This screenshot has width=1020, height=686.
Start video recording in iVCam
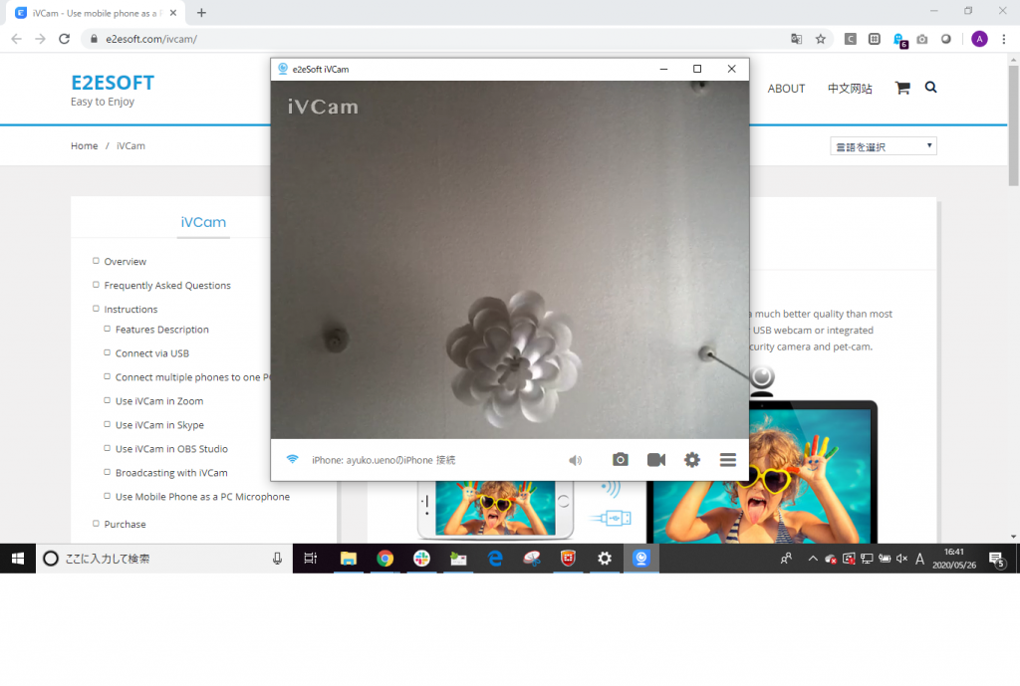(655, 460)
